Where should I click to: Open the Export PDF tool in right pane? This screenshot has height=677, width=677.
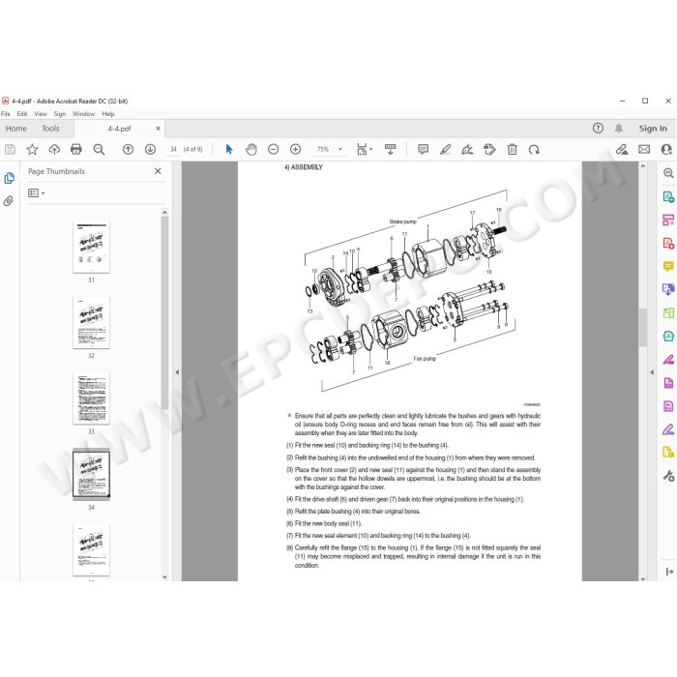pos(668,197)
